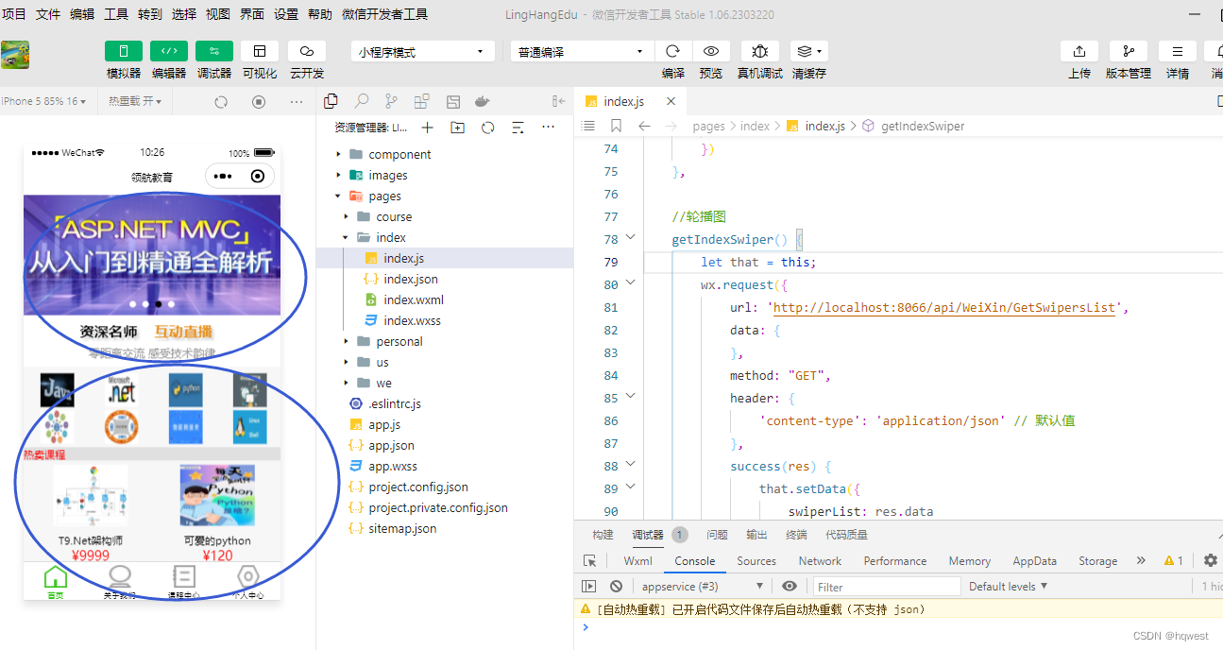This screenshot has height=650, width=1223.
Task: Open the 普通编译 compile mode dropdown
Action: 582,52
